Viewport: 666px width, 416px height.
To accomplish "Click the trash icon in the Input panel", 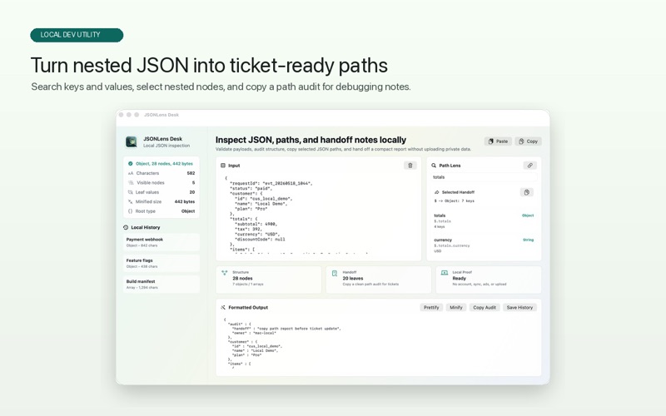I will 410,166.
